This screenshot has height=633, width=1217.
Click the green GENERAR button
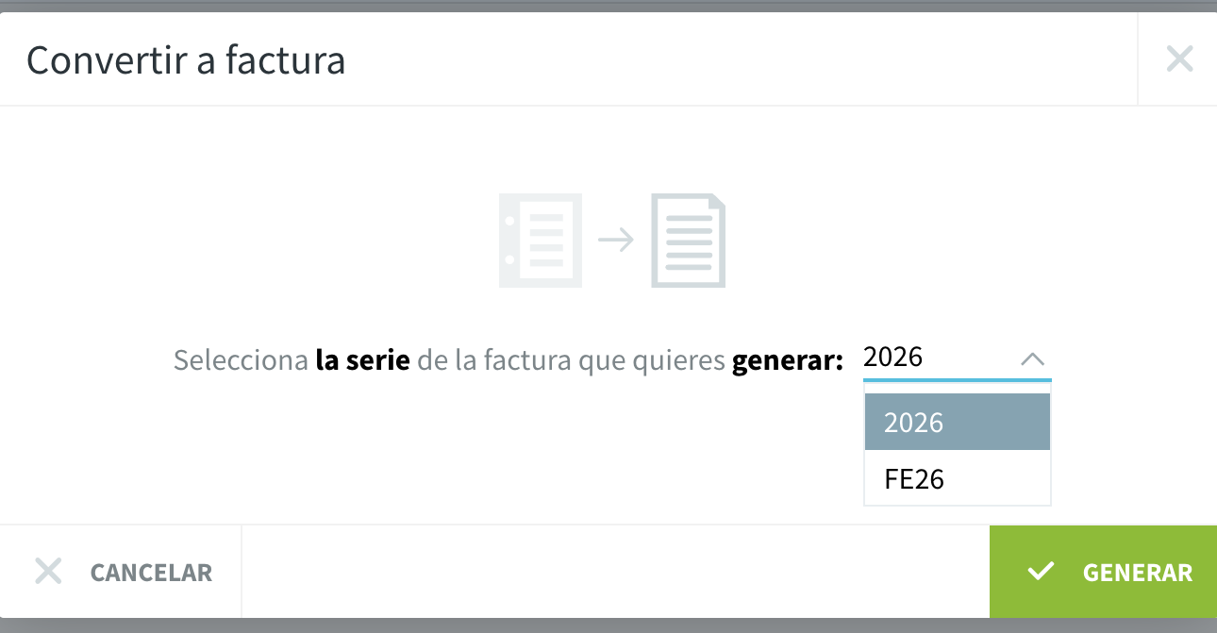(x=1103, y=572)
